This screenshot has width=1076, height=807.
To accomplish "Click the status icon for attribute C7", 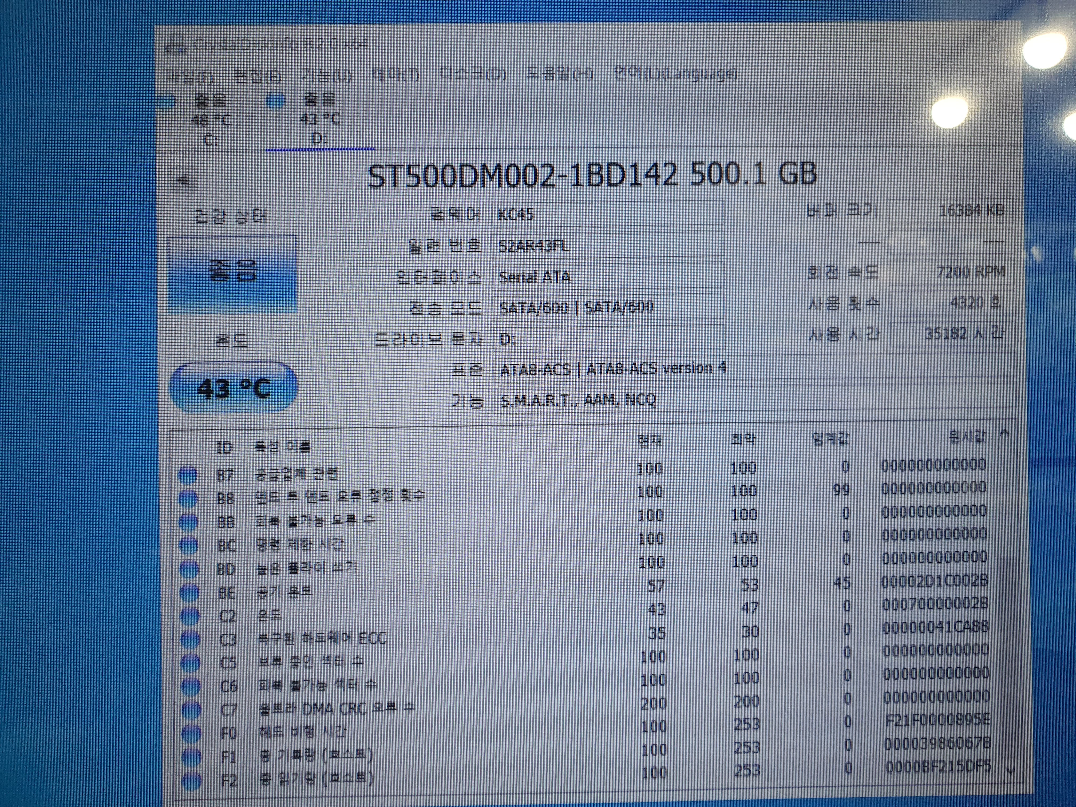I will [x=191, y=710].
